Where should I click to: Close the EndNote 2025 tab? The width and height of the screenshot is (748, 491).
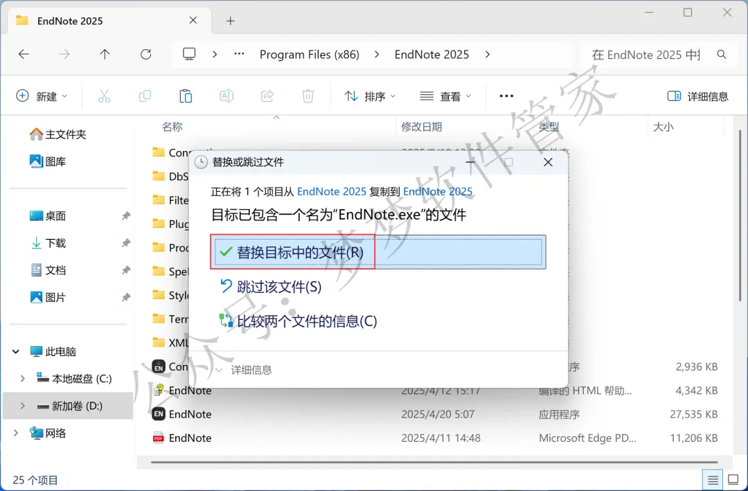point(193,21)
